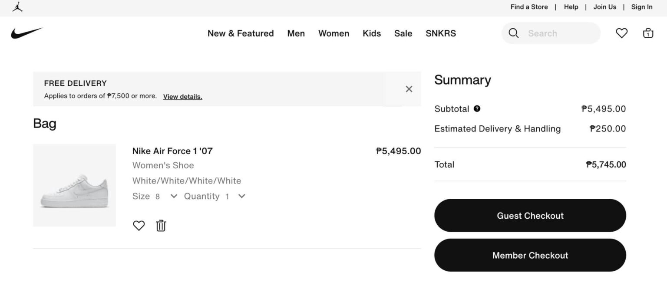Expand the Quantity selector
The width and height of the screenshot is (667, 292).
point(241,196)
